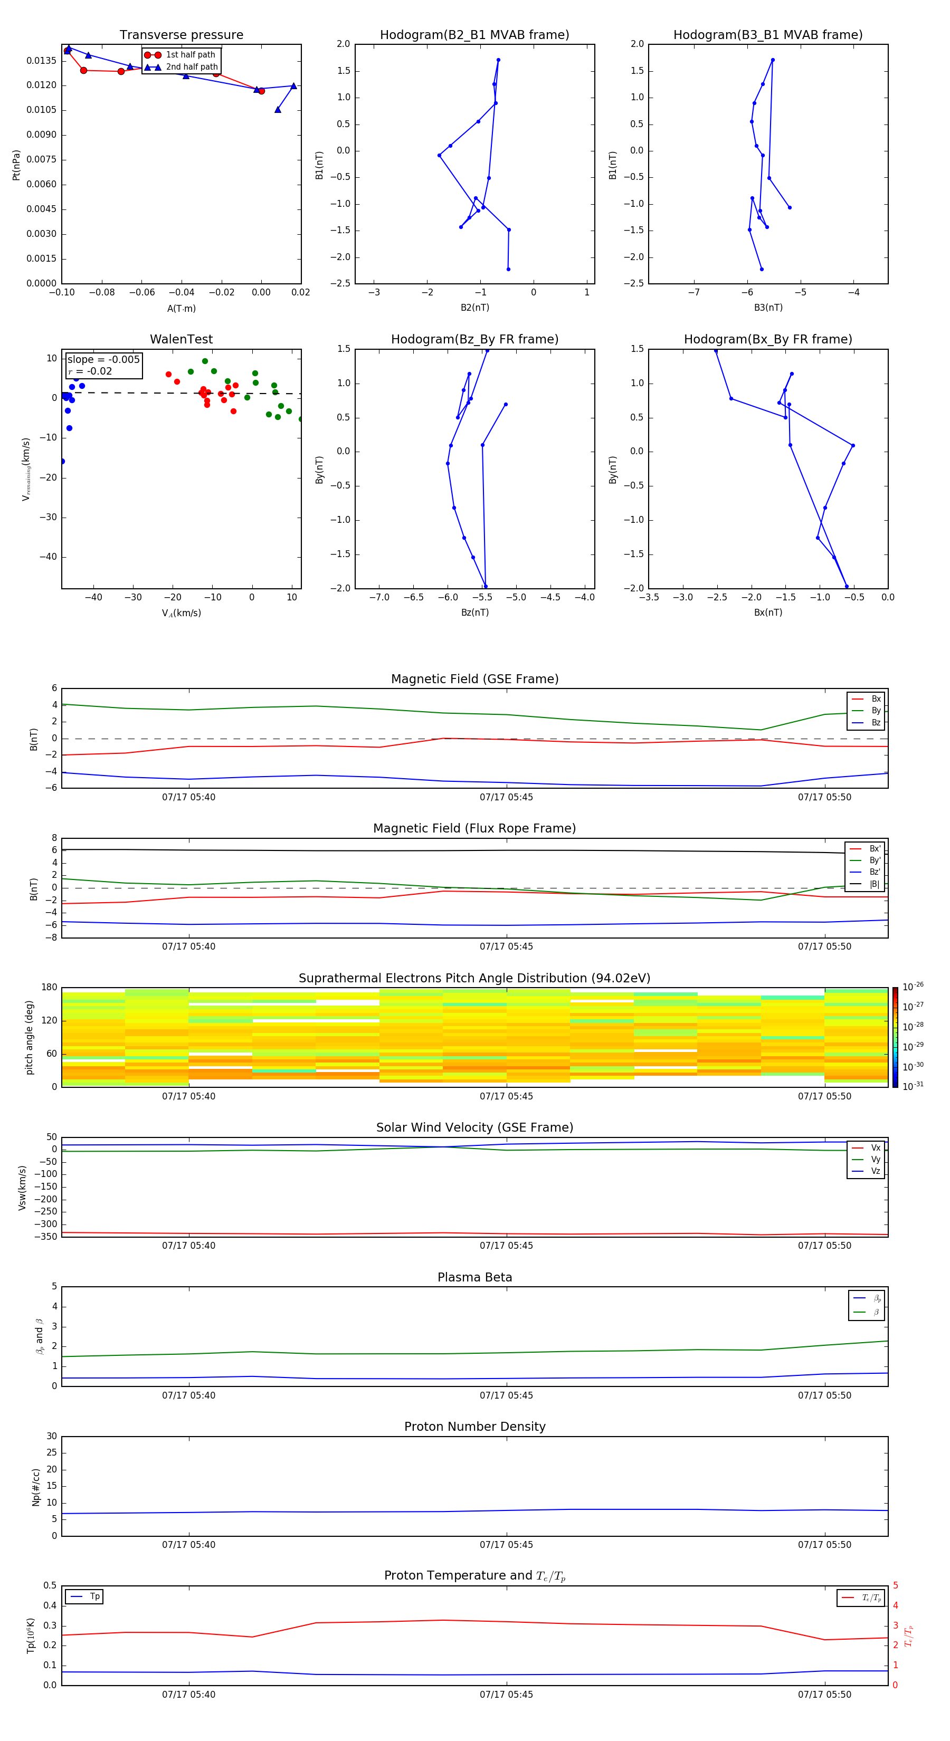Click the "10^-31" colorbar tick label

tap(913, 1087)
